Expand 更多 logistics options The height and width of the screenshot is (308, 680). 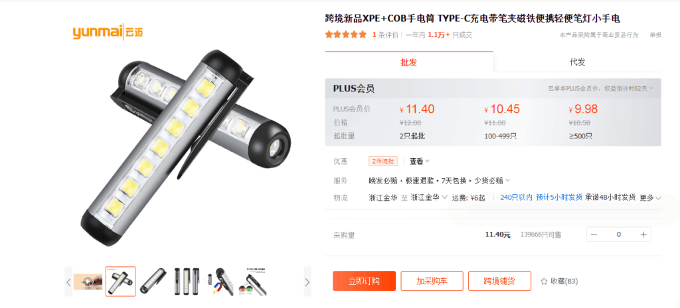pyautogui.click(x=651, y=197)
